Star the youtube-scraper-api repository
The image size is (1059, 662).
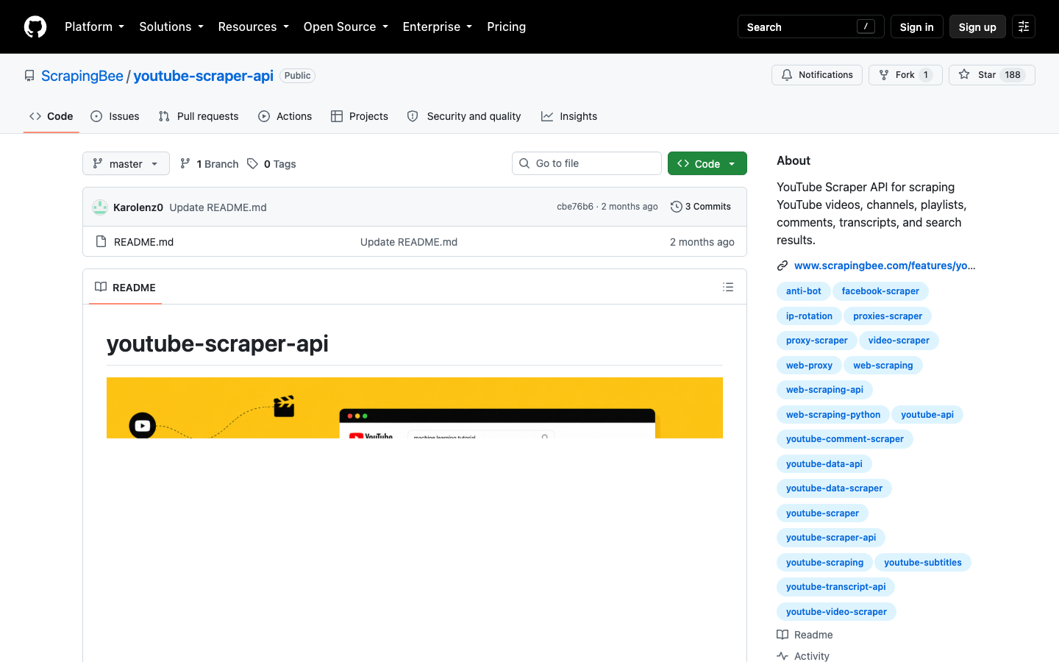pos(991,75)
